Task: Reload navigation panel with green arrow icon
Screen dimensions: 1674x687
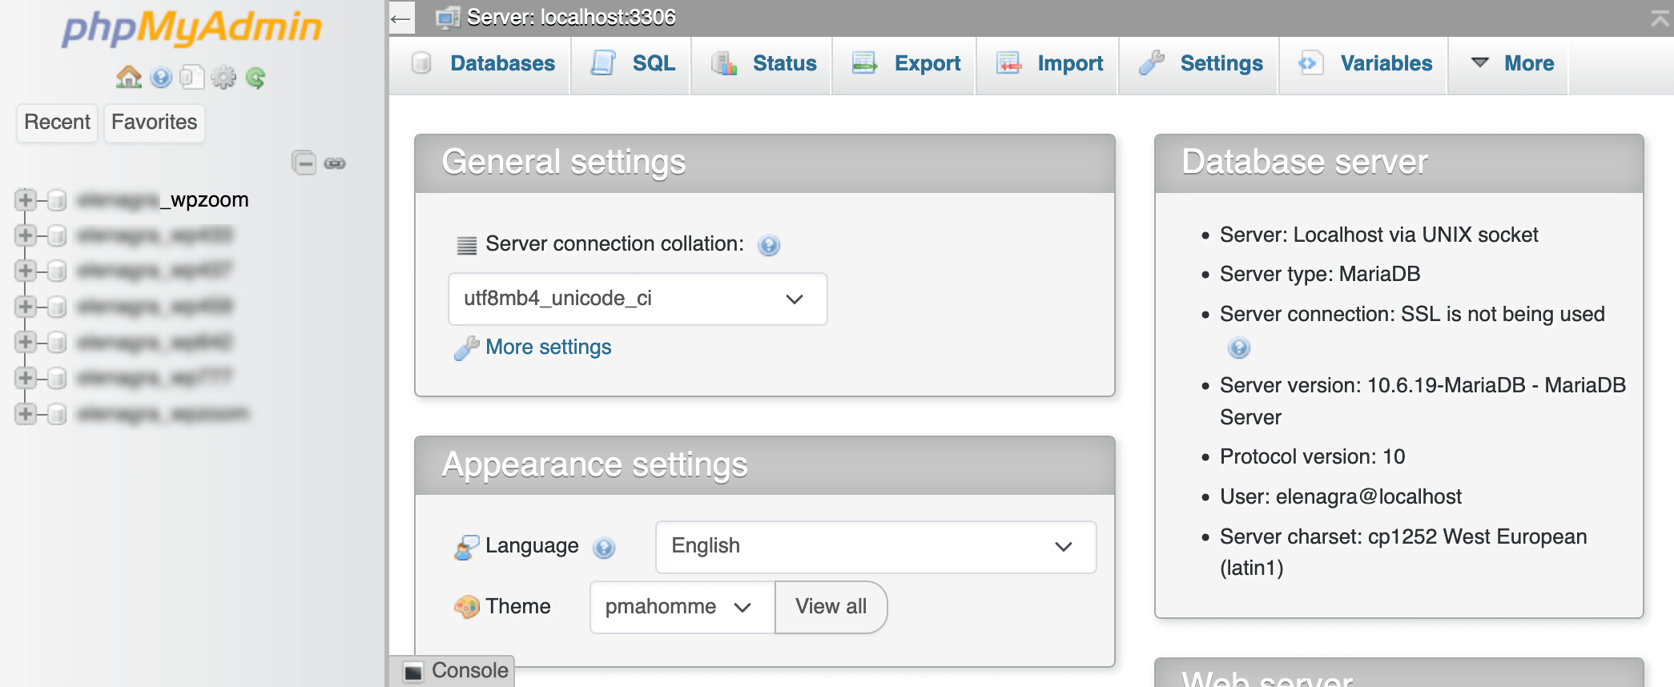Action: (256, 78)
